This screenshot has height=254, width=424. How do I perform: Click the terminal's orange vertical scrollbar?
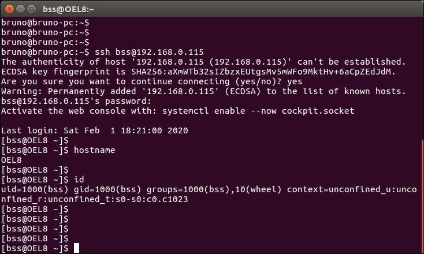tap(422, 197)
